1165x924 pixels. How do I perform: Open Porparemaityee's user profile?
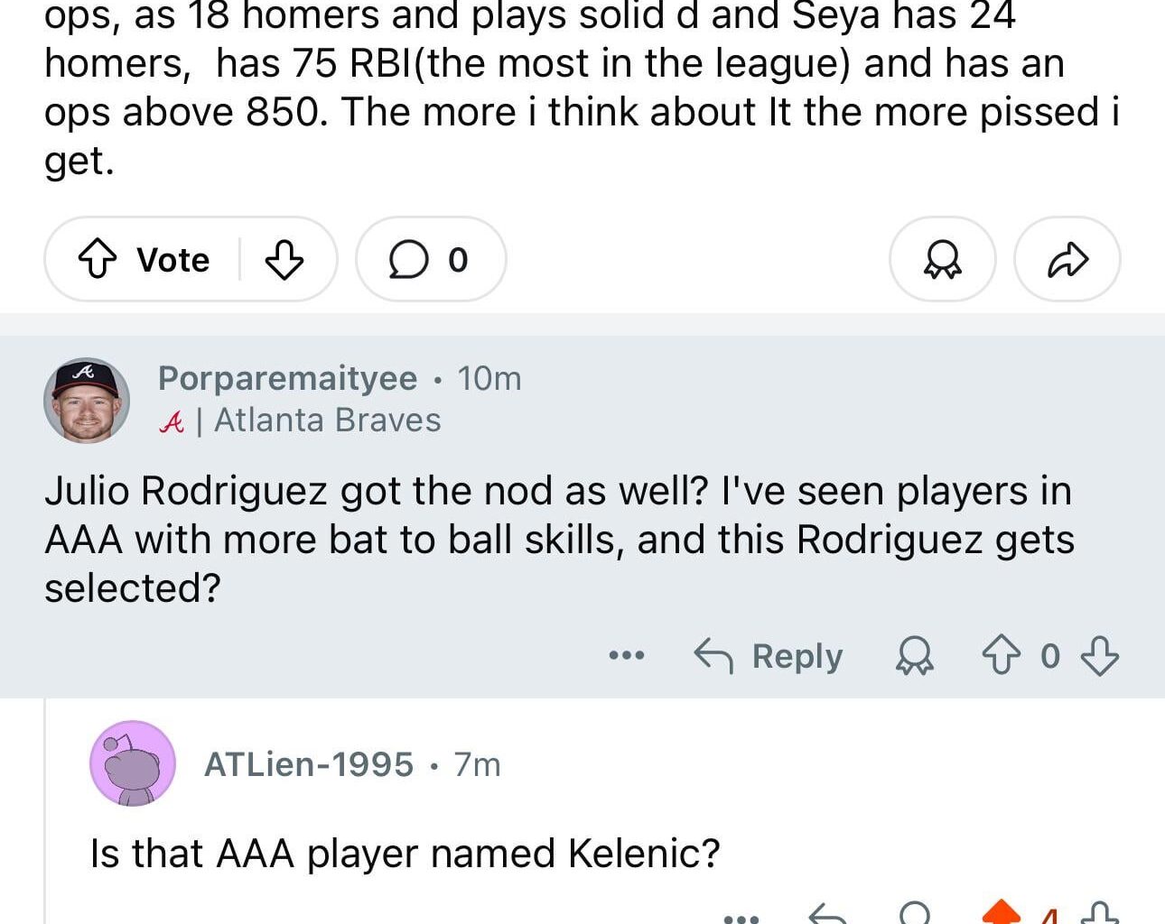click(285, 378)
